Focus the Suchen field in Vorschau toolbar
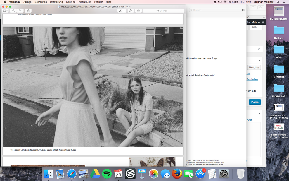 [x=164, y=11]
